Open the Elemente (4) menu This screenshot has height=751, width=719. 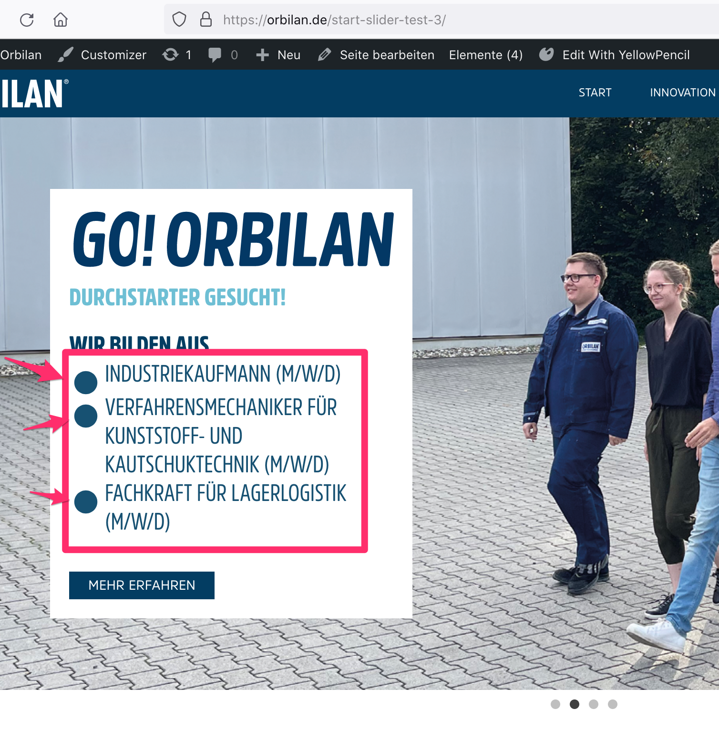486,55
